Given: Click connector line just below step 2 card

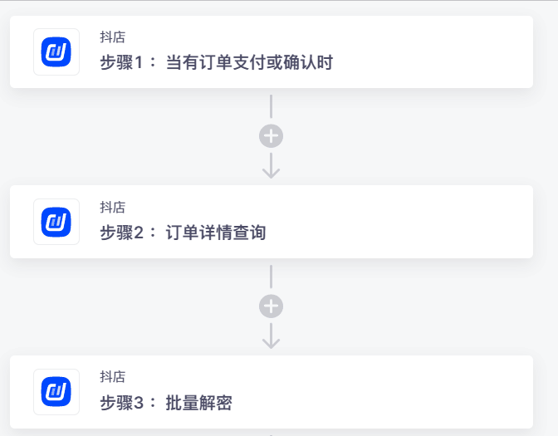Looking at the screenshot, I should pos(271,277).
